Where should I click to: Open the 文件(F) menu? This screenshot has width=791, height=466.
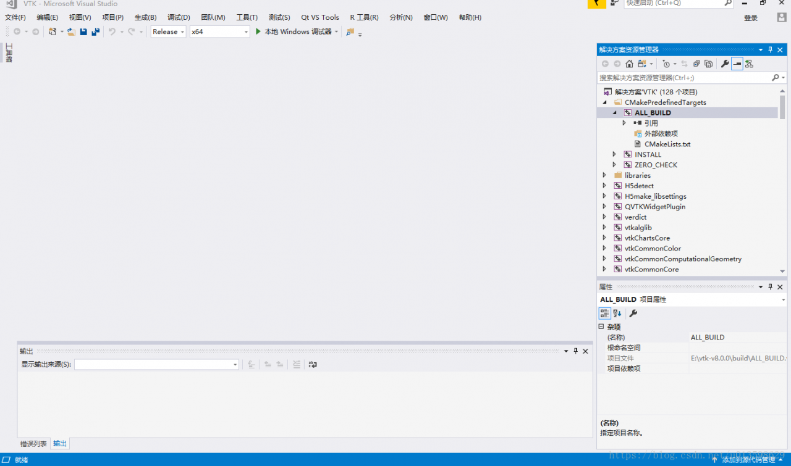click(x=15, y=17)
